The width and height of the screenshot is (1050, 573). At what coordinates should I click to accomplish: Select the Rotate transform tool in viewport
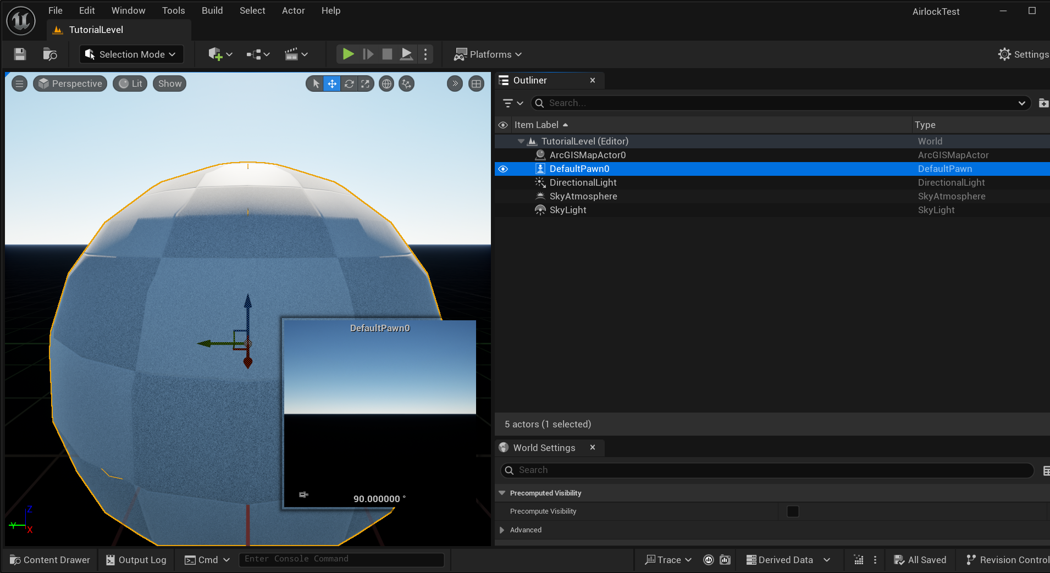coord(349,84)
